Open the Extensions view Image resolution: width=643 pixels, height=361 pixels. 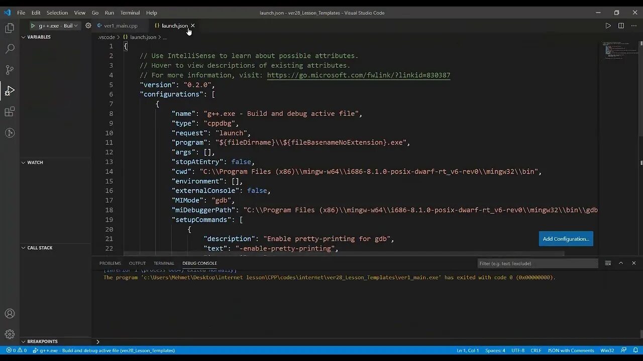coord(10,112)
